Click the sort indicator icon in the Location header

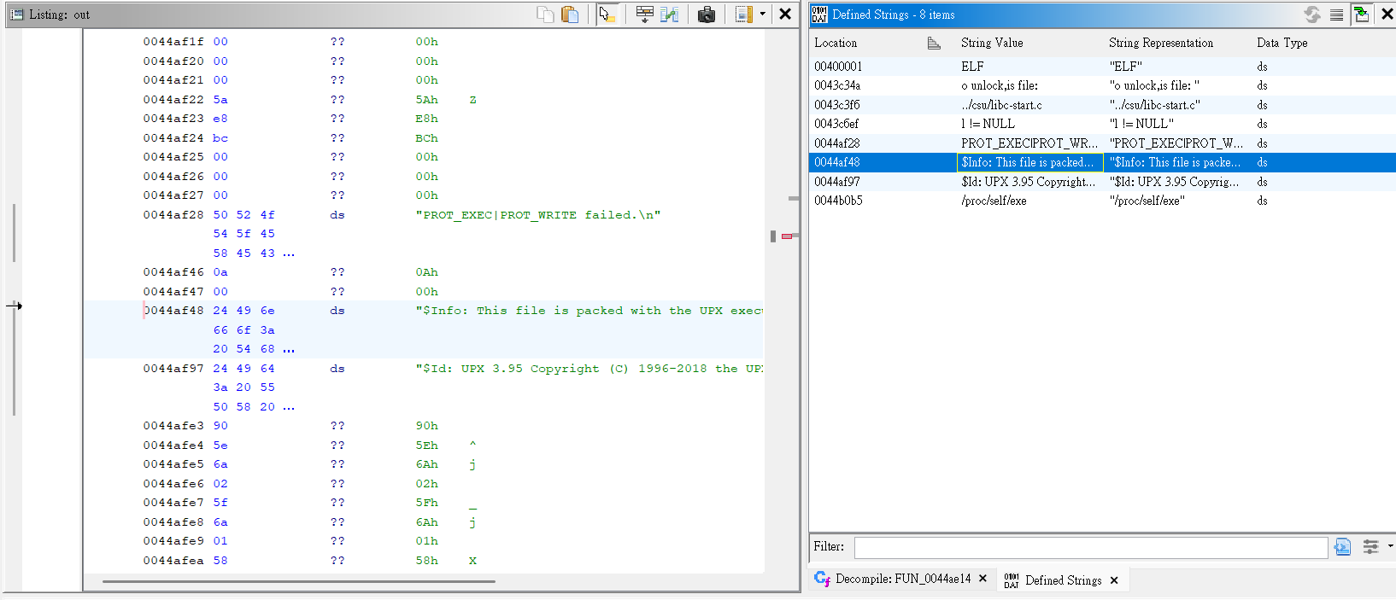pyautogui.click(x=934, y=44)
